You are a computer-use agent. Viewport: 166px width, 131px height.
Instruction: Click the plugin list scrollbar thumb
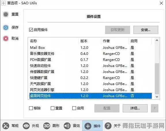(157, 79)
